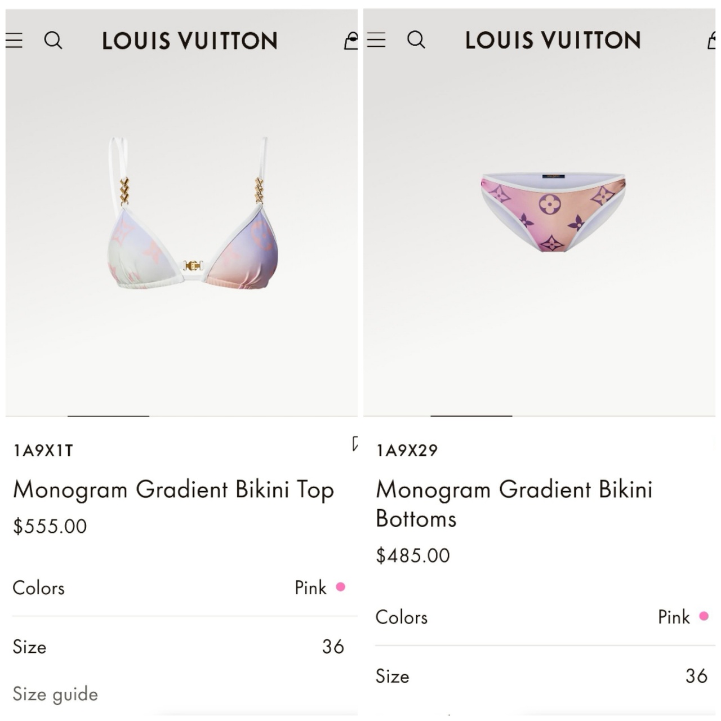The image size is (721, 721).
Task: Click right image carousel progress indicator
Action: point(471,416)
